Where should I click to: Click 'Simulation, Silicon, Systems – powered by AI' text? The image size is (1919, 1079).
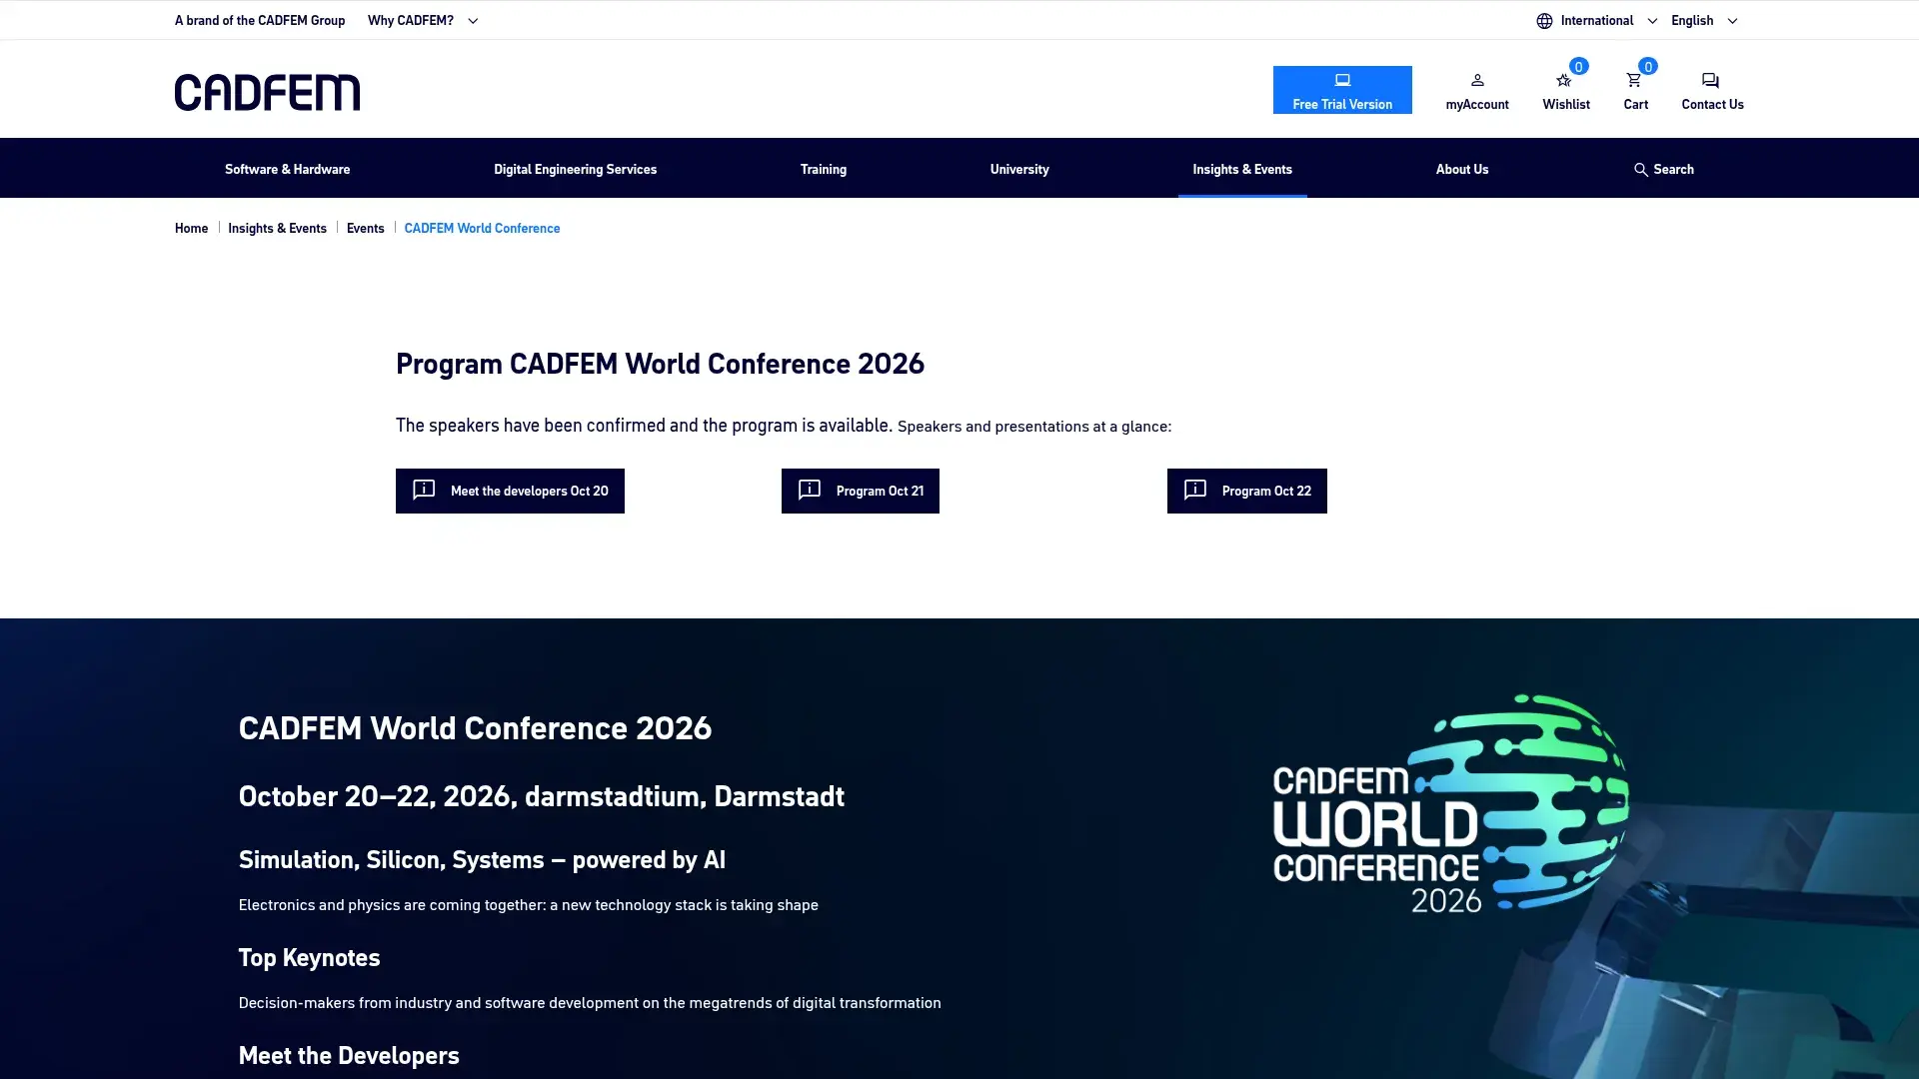(482, 859)
